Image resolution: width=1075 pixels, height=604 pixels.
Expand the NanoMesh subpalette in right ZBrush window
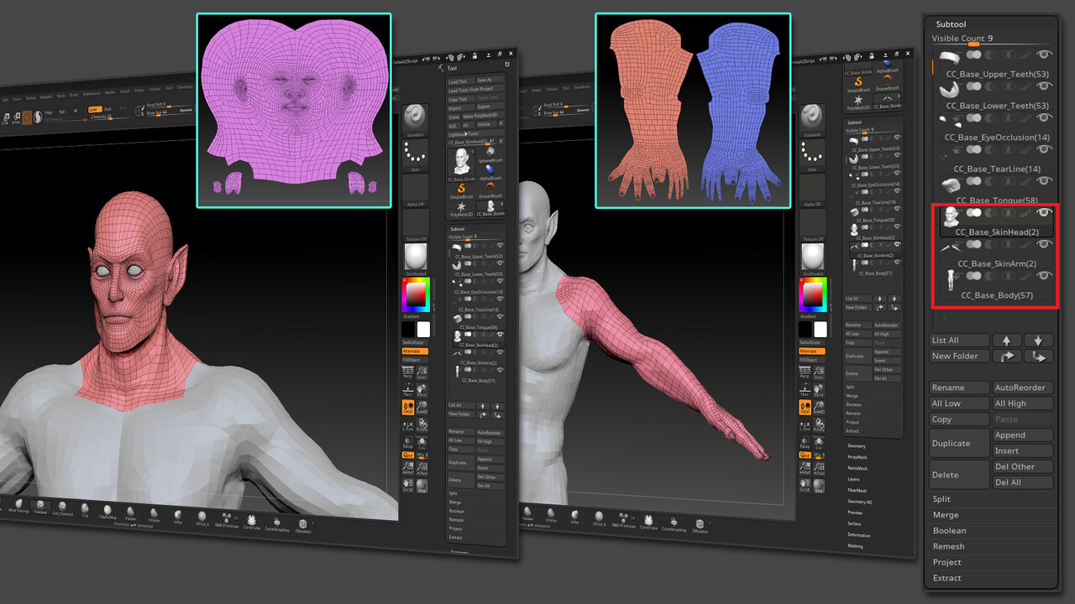(857, 469)
